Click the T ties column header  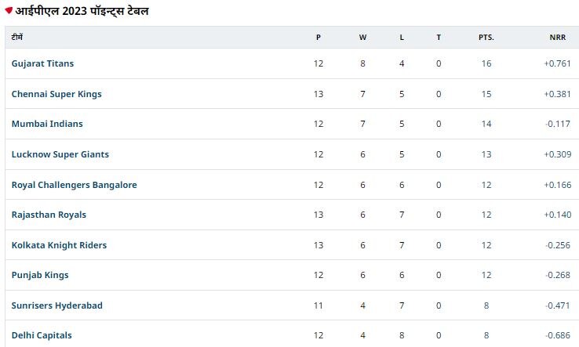(x=439, y=37)
